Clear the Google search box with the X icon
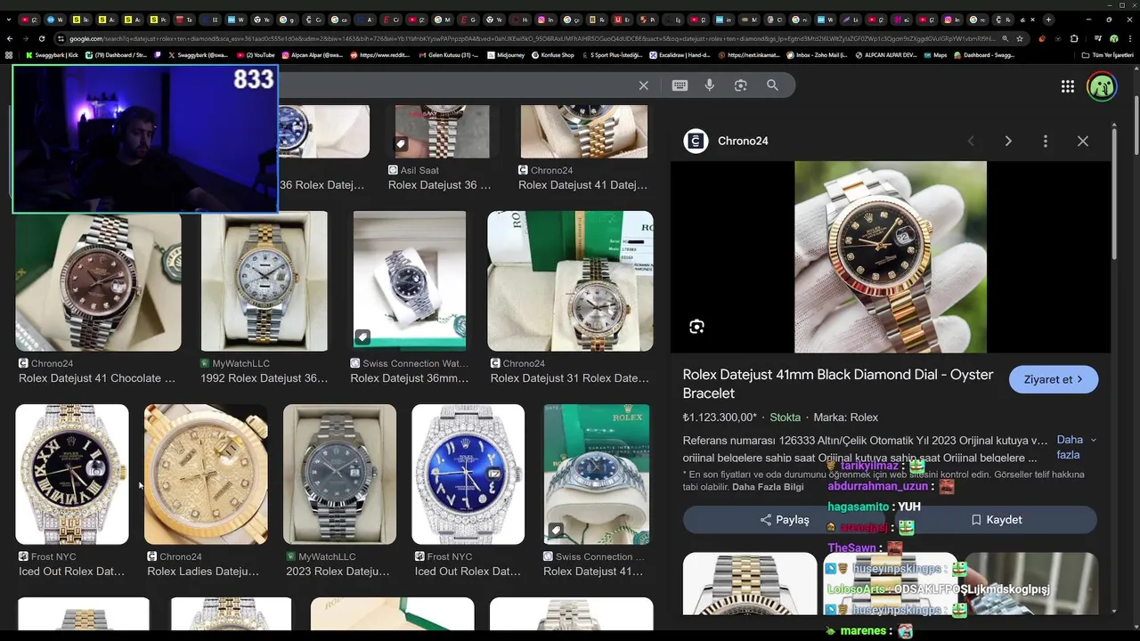Screen dimensions: 1140x641 click(x=643, y=85)
